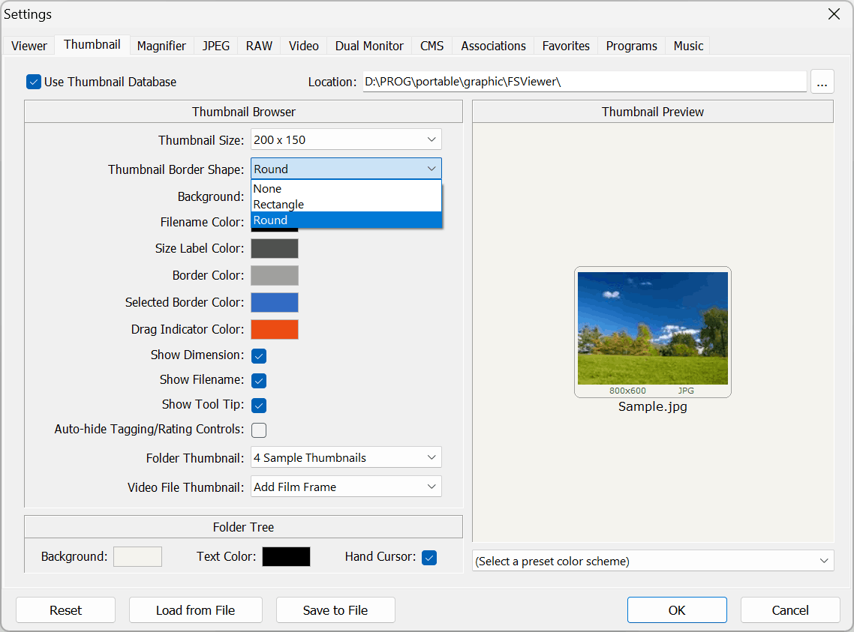854x632 pixels.
Task: Open the Thumbnail Size dropdown
Action: [346, 139]
